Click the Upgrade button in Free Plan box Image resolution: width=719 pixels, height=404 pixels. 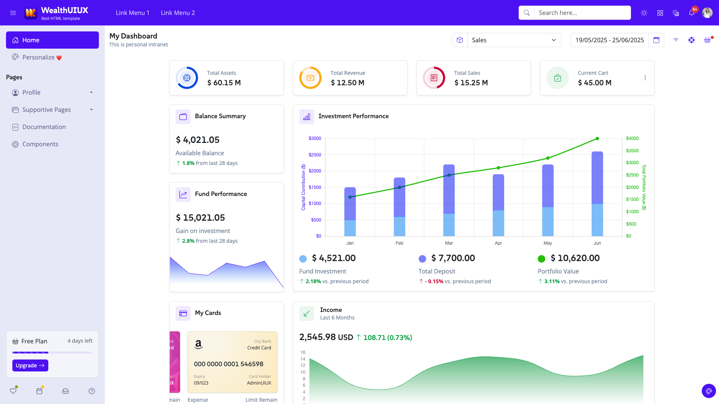(30, 365)
